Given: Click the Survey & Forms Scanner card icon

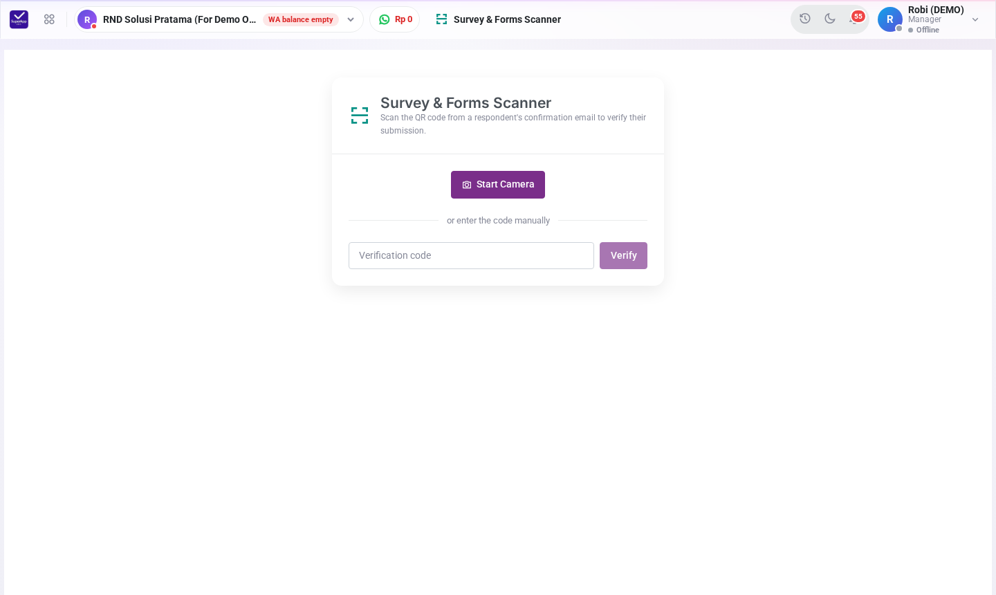Looking at the screenshot, I should click(360, 116).
